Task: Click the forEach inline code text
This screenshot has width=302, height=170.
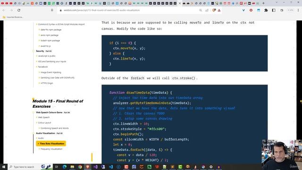Action: tap(137, 78)
